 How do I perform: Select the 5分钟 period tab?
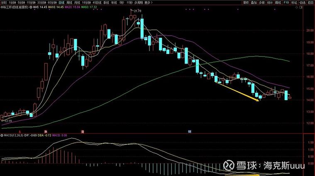click(22, 2)
